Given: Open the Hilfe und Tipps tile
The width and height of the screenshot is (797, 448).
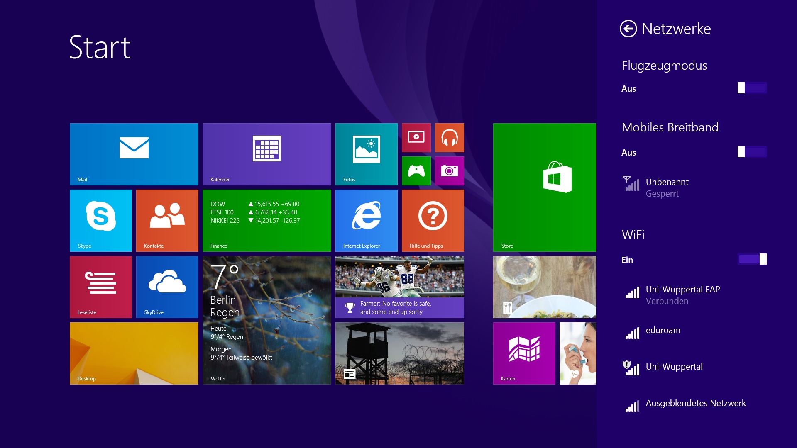Looking at the screenshot, I should [x=433, y=220].
